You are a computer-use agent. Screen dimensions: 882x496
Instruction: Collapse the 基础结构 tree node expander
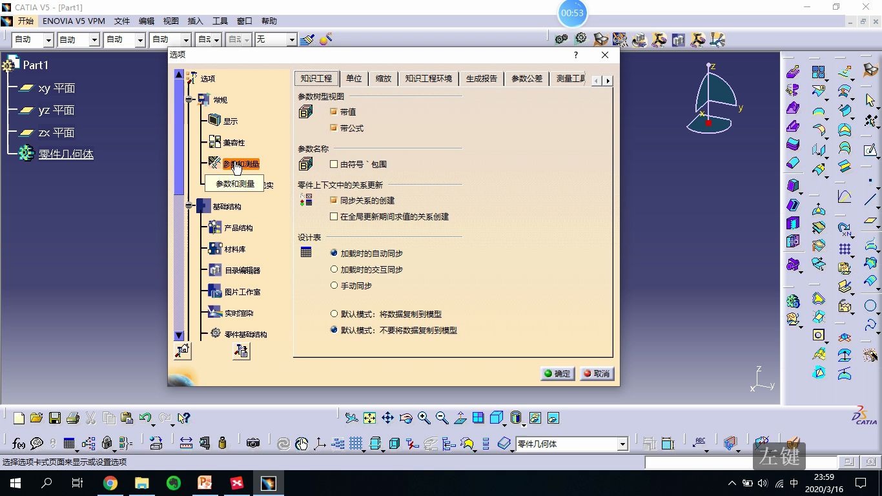[189, 206]
